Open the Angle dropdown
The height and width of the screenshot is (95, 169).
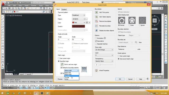pyautogui.click(x=63, y=40)
